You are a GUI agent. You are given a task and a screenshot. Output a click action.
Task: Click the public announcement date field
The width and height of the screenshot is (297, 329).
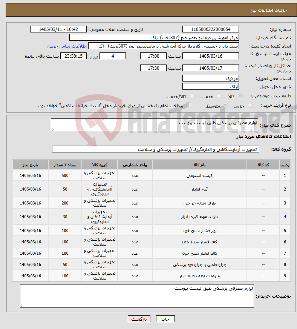(x=58, y=29)
